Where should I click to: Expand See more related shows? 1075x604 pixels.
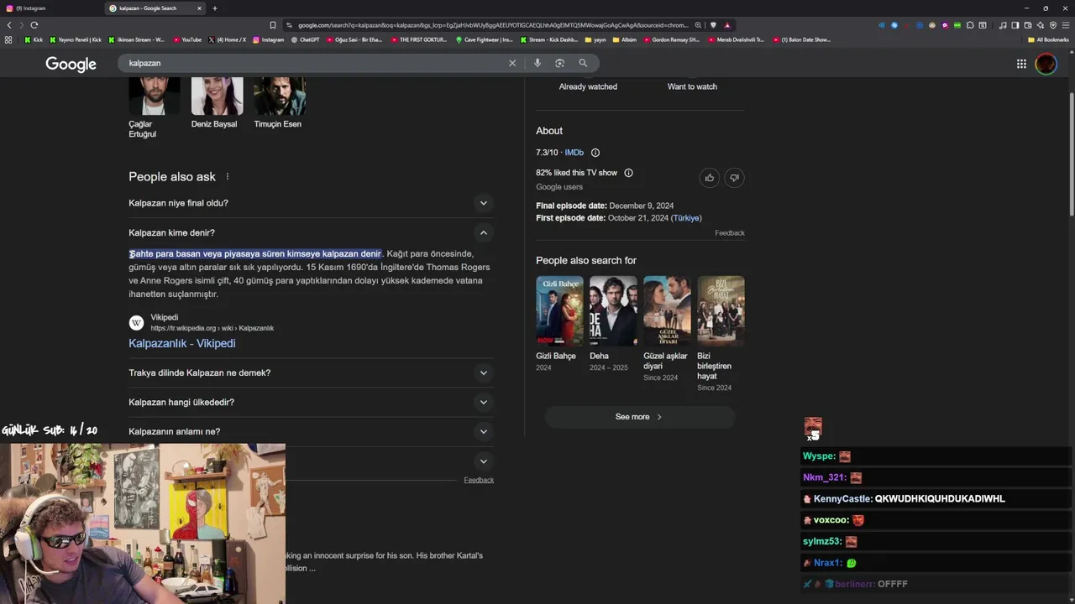(640, 417)
